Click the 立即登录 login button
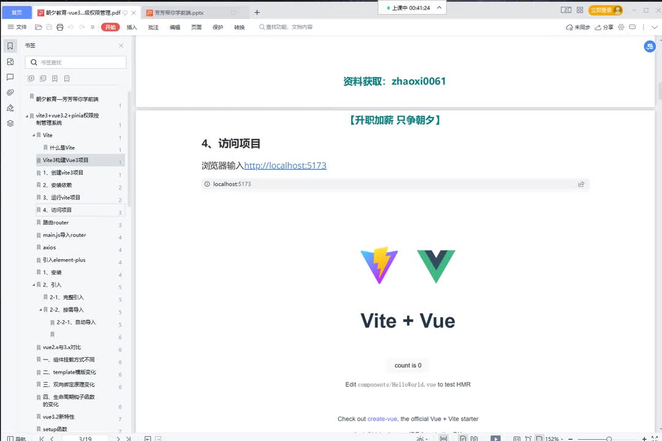This screenshot has height=441, width=662. (x=606, y=10)
